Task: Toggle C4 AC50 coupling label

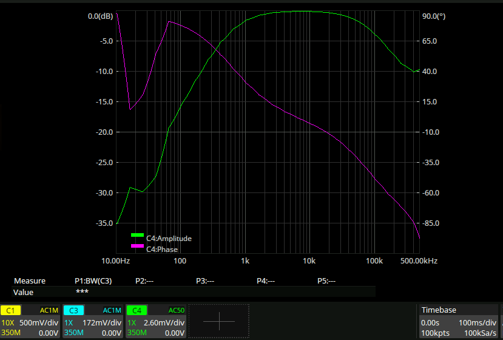Action: click(176, 310)
